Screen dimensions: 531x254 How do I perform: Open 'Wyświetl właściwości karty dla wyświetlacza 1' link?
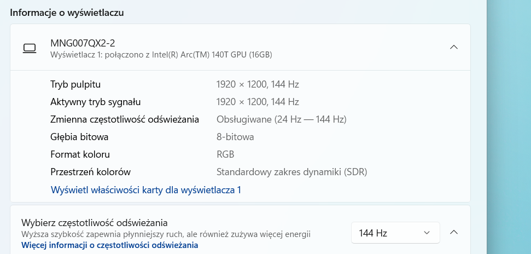coord(145,190)
